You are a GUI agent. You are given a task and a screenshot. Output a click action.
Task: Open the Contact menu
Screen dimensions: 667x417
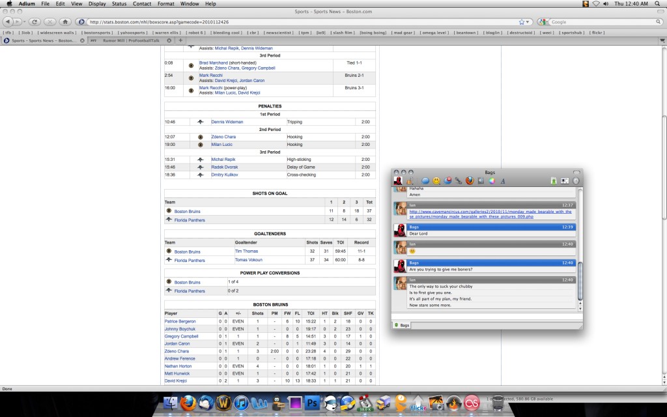pos(142,3)
